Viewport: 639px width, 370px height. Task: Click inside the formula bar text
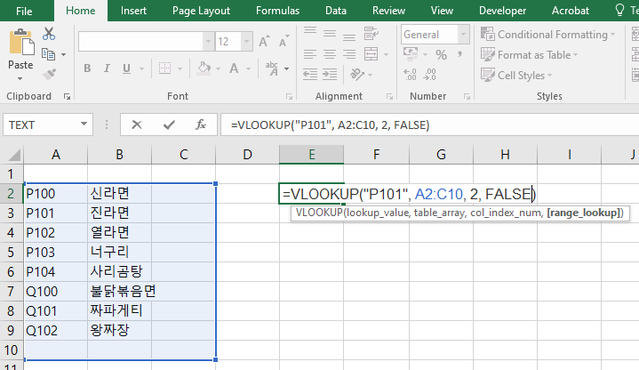[330, 125]
